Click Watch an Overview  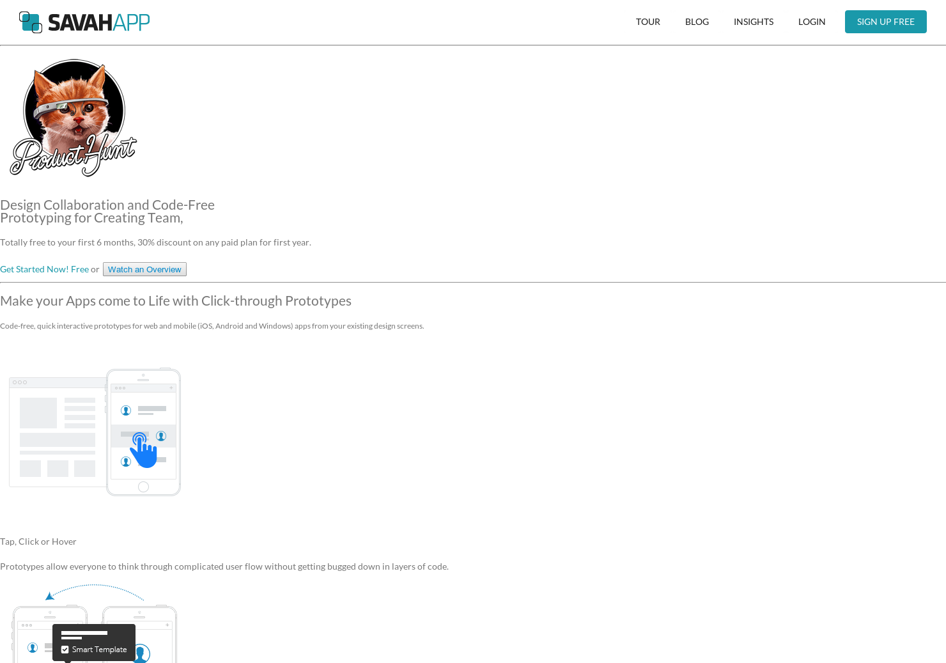[x=144, y=269]
